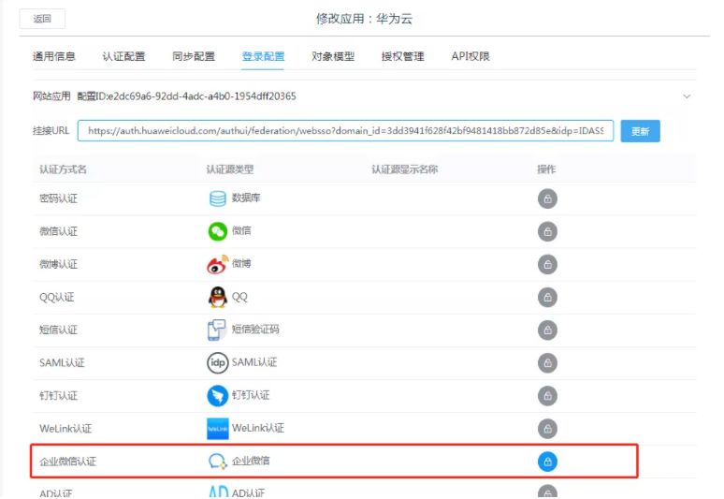This screenshot has width=724, height=499.
Task: Select the 短信认证 row name
Action: click(x=59, y=330)
